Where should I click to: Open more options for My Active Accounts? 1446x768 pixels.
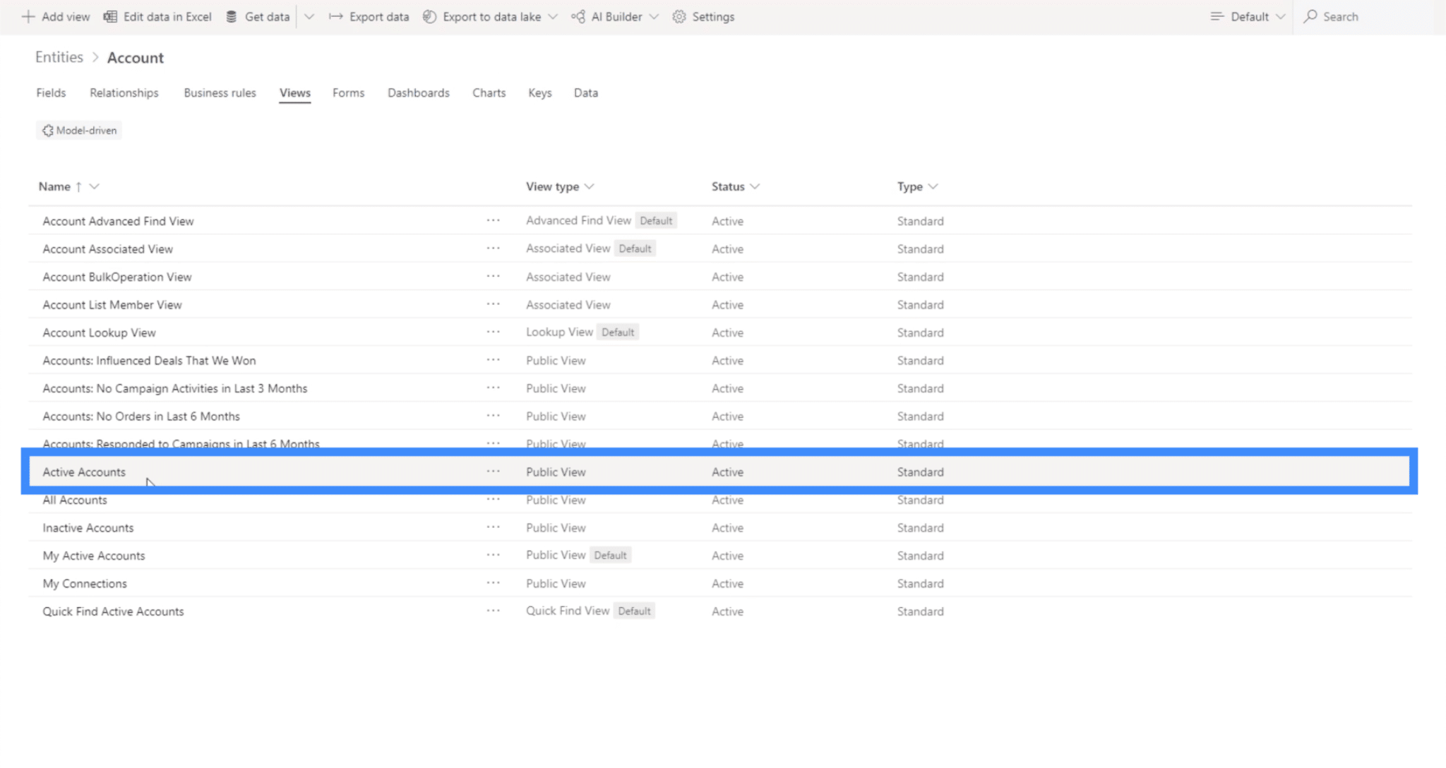pos(493,556)
